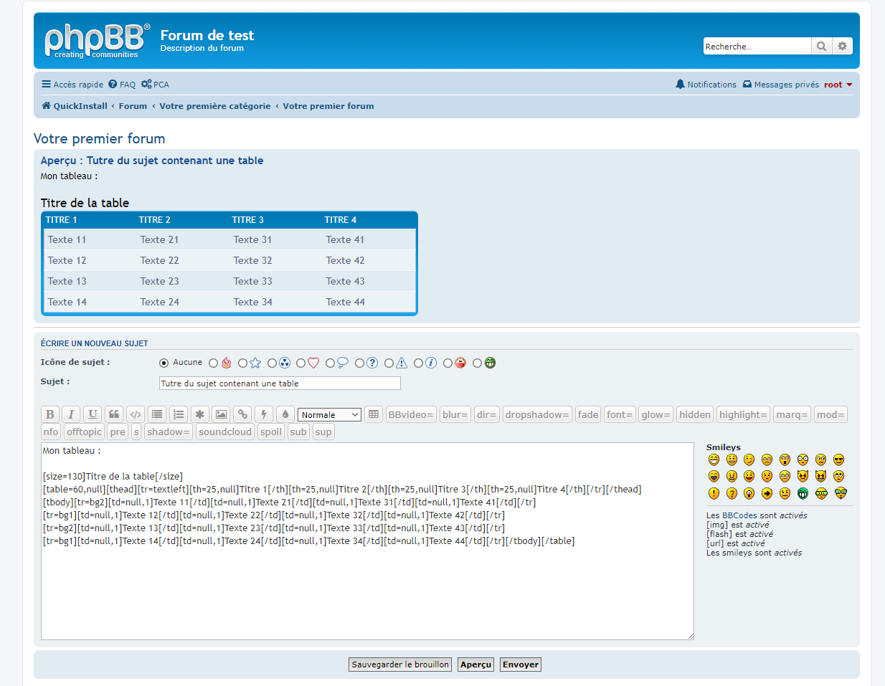Click in the Sujet text field
Image resolution: width=885 pixels, height=686 pixels.
click(x=279, y=384)
